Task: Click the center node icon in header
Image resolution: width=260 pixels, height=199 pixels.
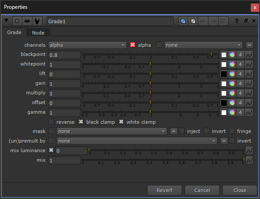Action: 17,21
